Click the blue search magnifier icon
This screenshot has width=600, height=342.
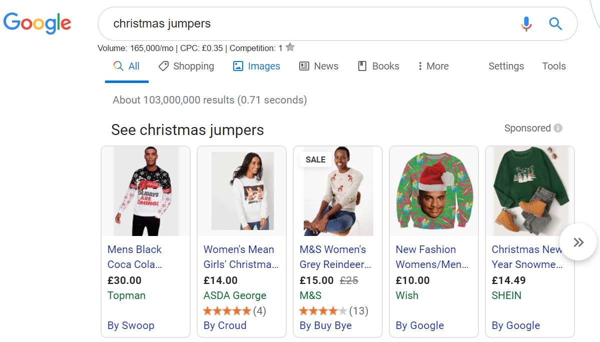[x=555, y=23]
